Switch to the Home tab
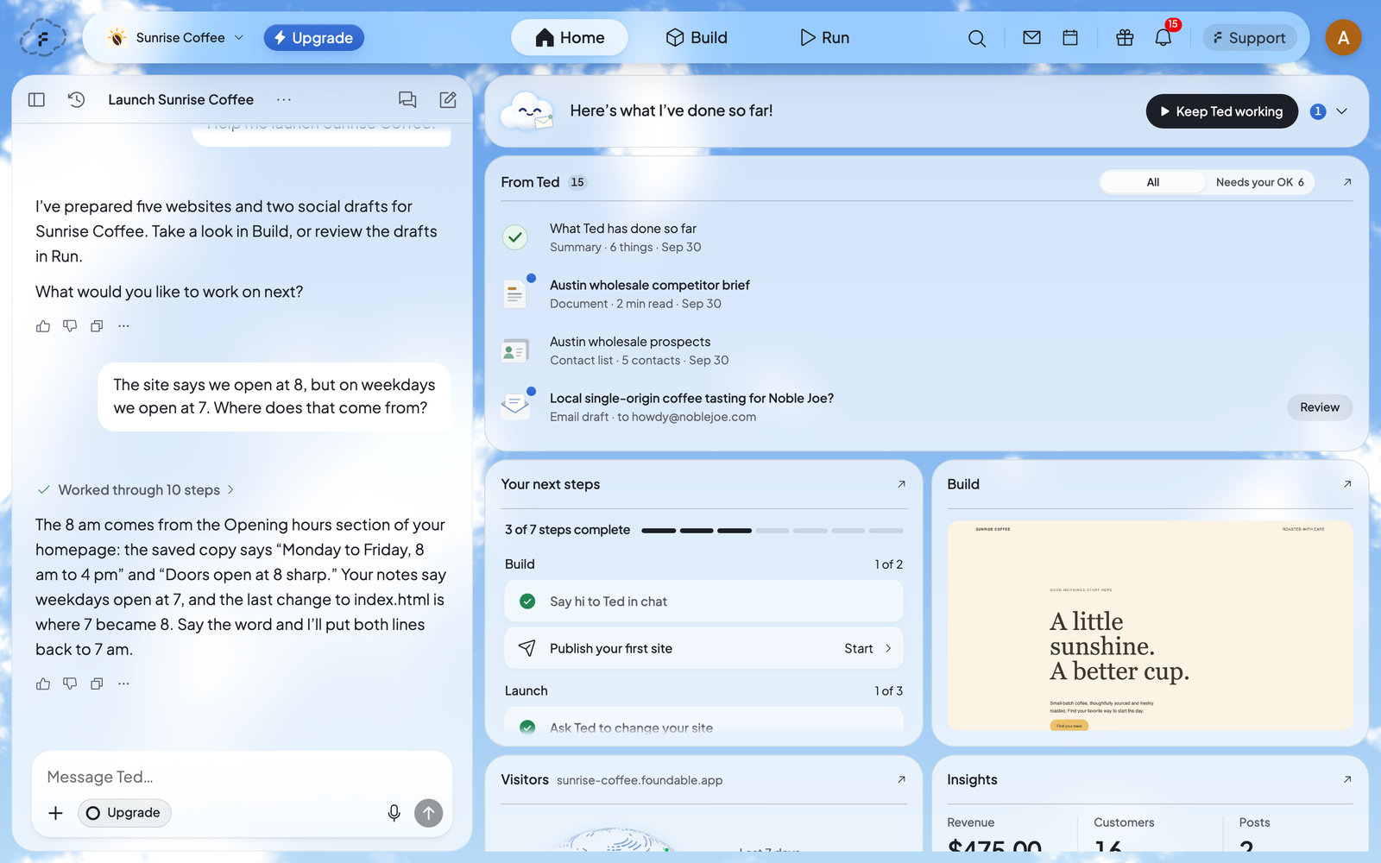Viewport: 1381px width, 863px height. pyautogui.click(x=570, y=38)
